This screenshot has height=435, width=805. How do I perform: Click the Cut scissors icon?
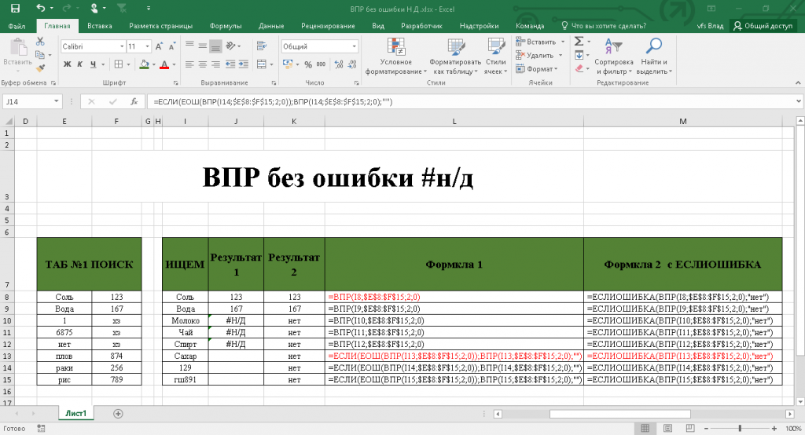40,42
